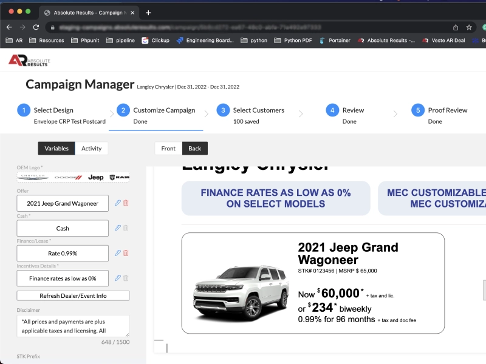The image size is (486, 364).
Task: Click the 2021 Jeep Grand Wagoneer offer field
Action: [x=63, y=203]
